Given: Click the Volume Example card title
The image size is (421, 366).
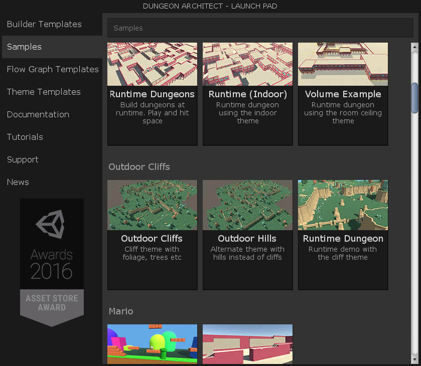Looking at the screenshot, I should point(343,94).
